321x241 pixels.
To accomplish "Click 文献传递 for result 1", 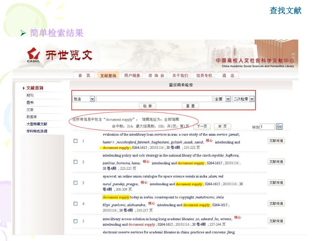I will (276, 141).
